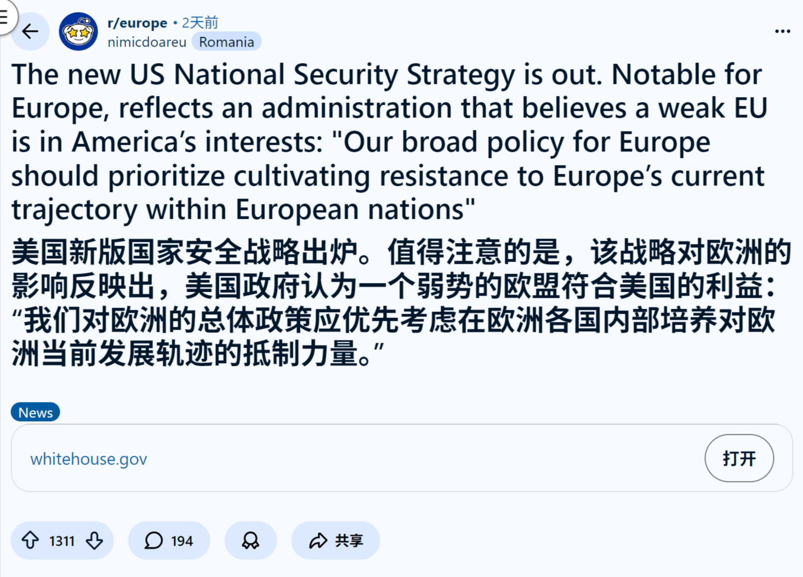Viewport: 803px width, 577px height.
Task: Open the 194 comments
Action: 169,541
